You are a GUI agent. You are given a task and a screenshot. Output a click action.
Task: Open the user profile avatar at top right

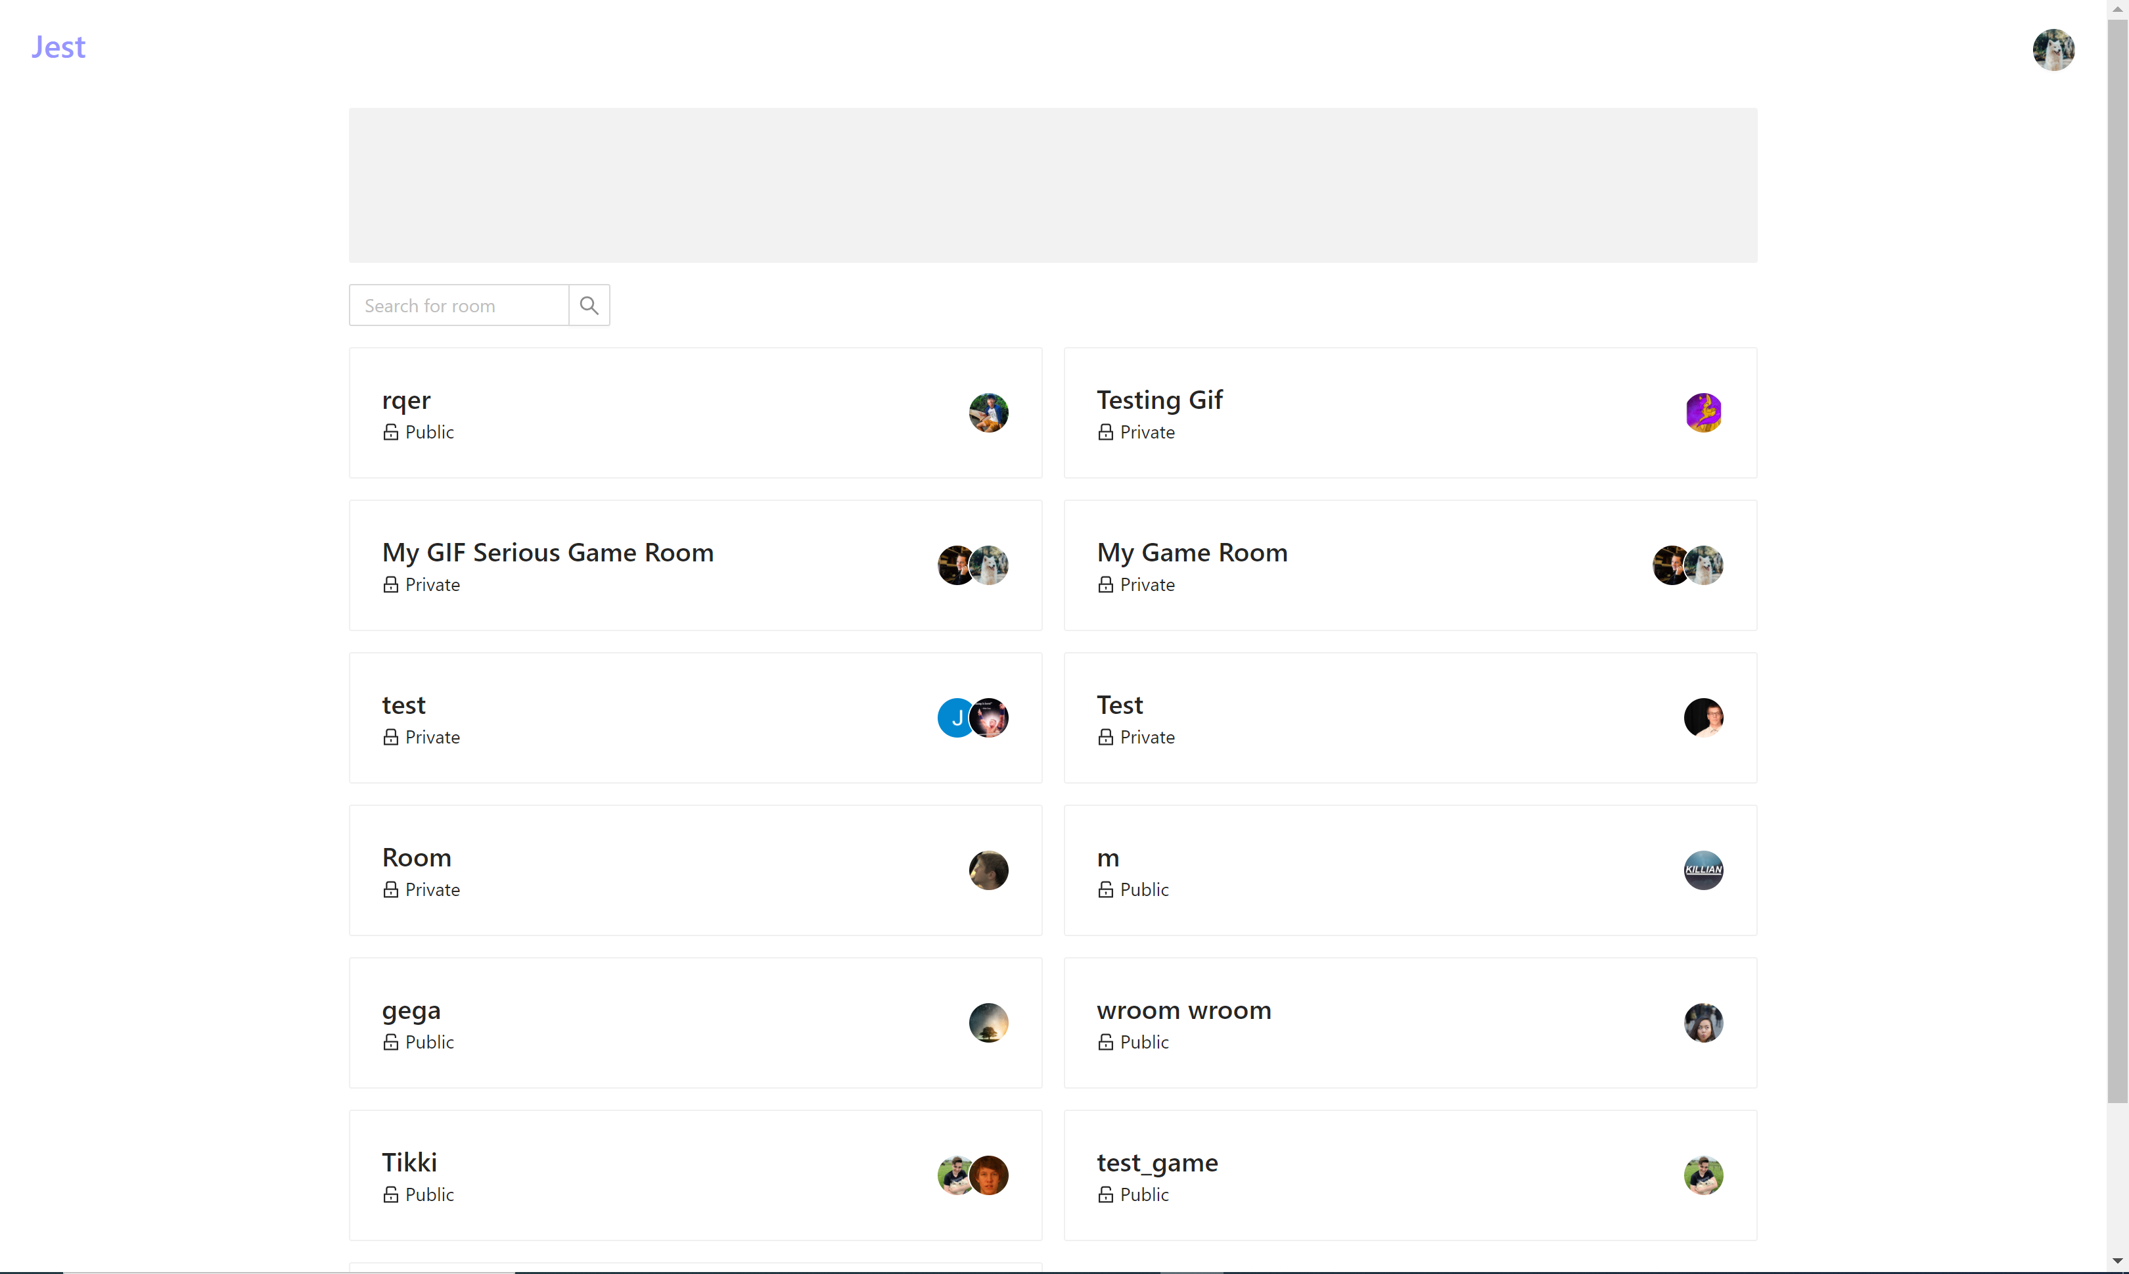[x=2053, y=50]
